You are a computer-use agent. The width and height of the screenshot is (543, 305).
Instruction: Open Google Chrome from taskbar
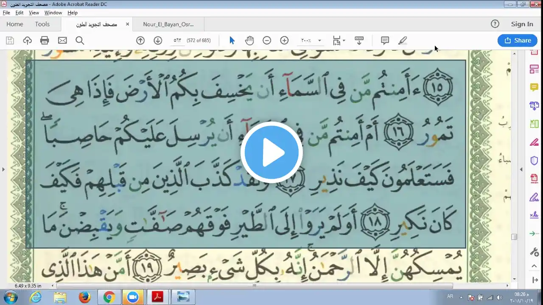click(x=109, y=297)
